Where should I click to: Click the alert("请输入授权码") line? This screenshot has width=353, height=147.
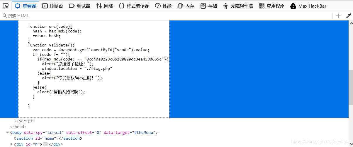pos(61,92)
